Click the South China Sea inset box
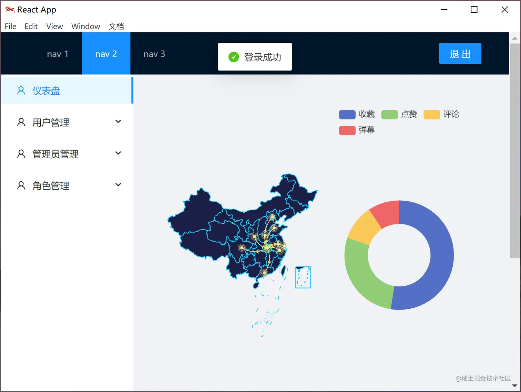Image resolution: width=521 pixels, height=392 pixels. (x=303, y=277)
